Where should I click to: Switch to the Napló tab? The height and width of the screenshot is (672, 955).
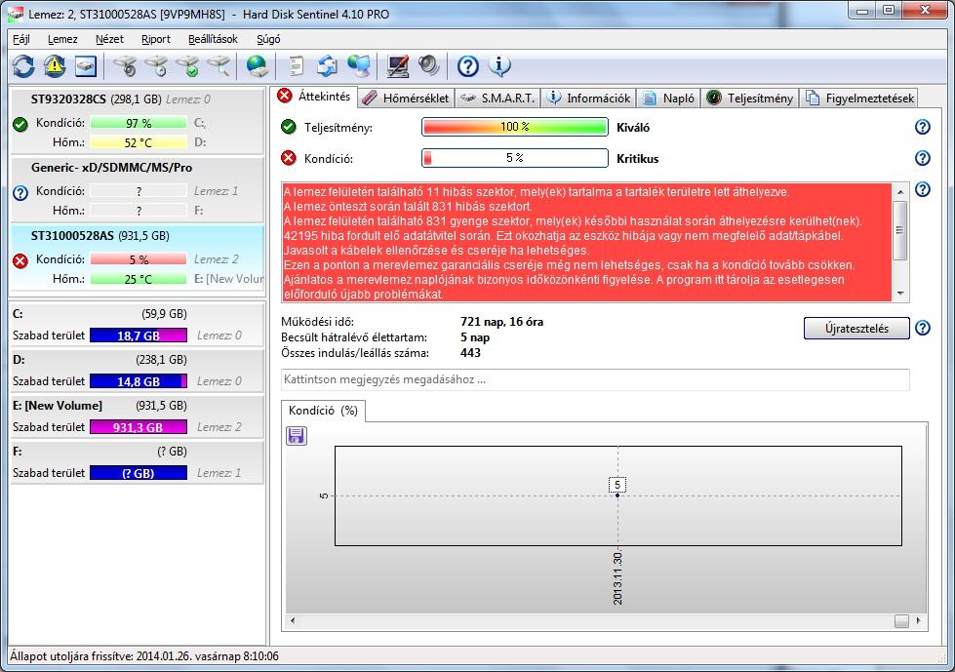669,98
